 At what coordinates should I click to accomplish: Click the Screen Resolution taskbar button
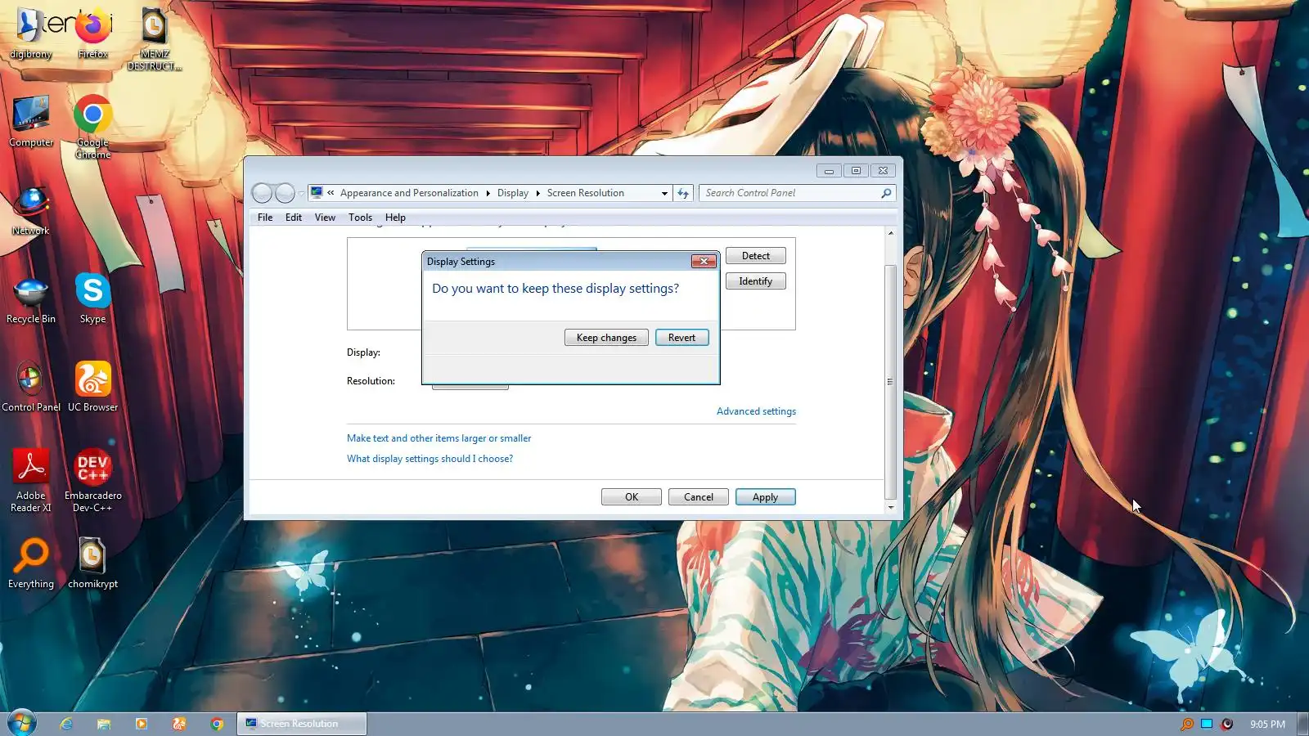point(302,724)
